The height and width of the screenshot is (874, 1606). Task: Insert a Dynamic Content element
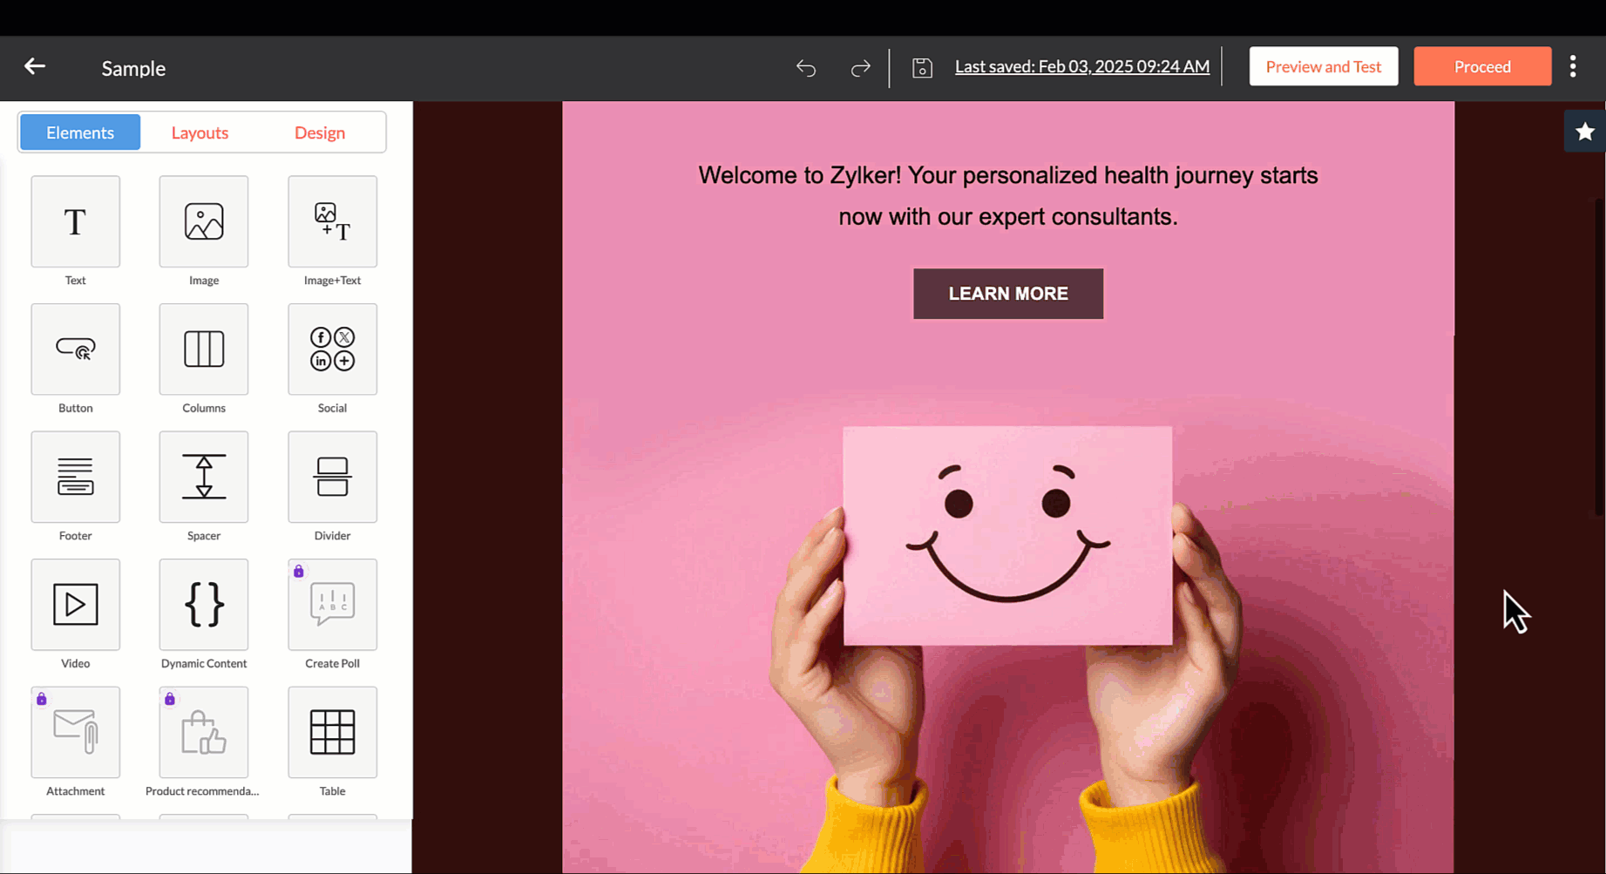204,605
